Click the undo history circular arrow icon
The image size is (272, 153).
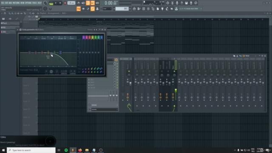pos(167,3)
